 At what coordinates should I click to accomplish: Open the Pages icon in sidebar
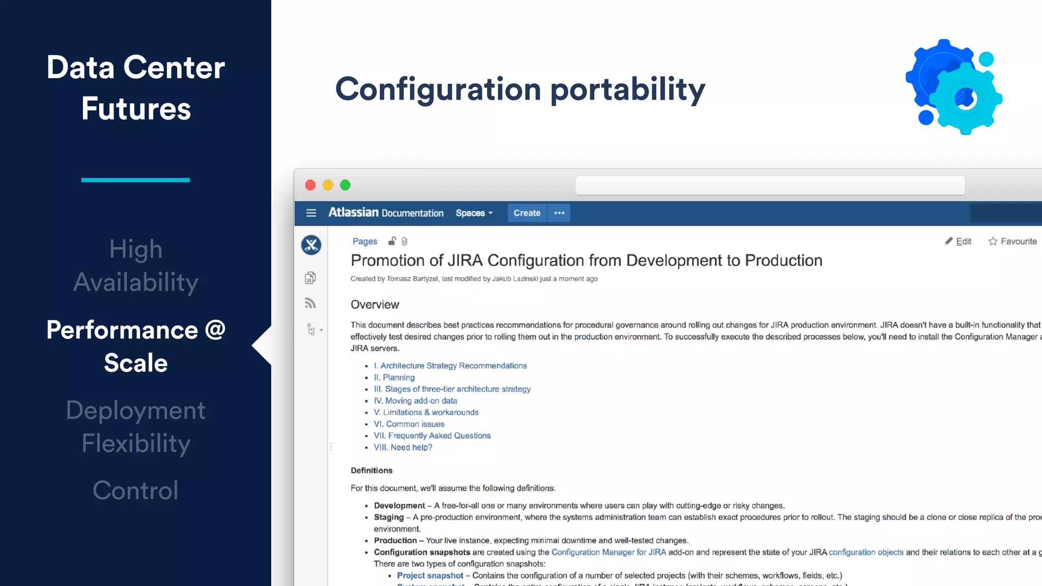pyautogui.click(x=310, y=278)
